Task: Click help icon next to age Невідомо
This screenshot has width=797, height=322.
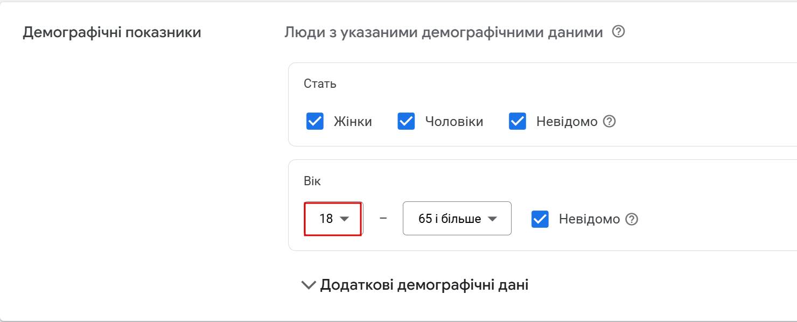Action: pos(632,220)
